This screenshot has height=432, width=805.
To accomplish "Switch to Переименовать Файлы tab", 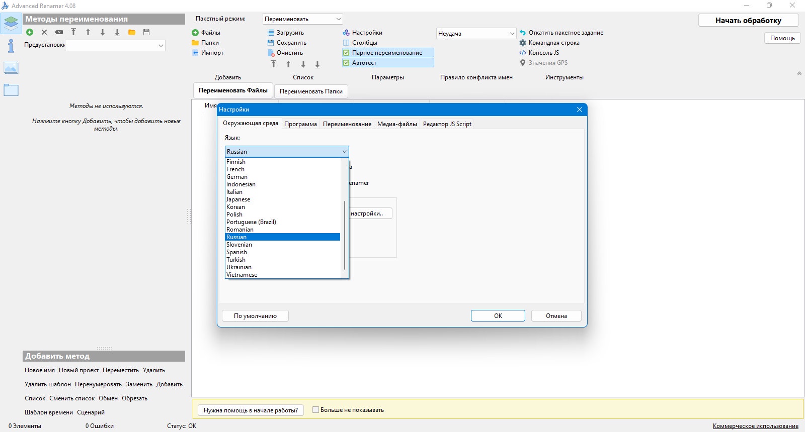I will pyautogui.click(x=233, y=90).
